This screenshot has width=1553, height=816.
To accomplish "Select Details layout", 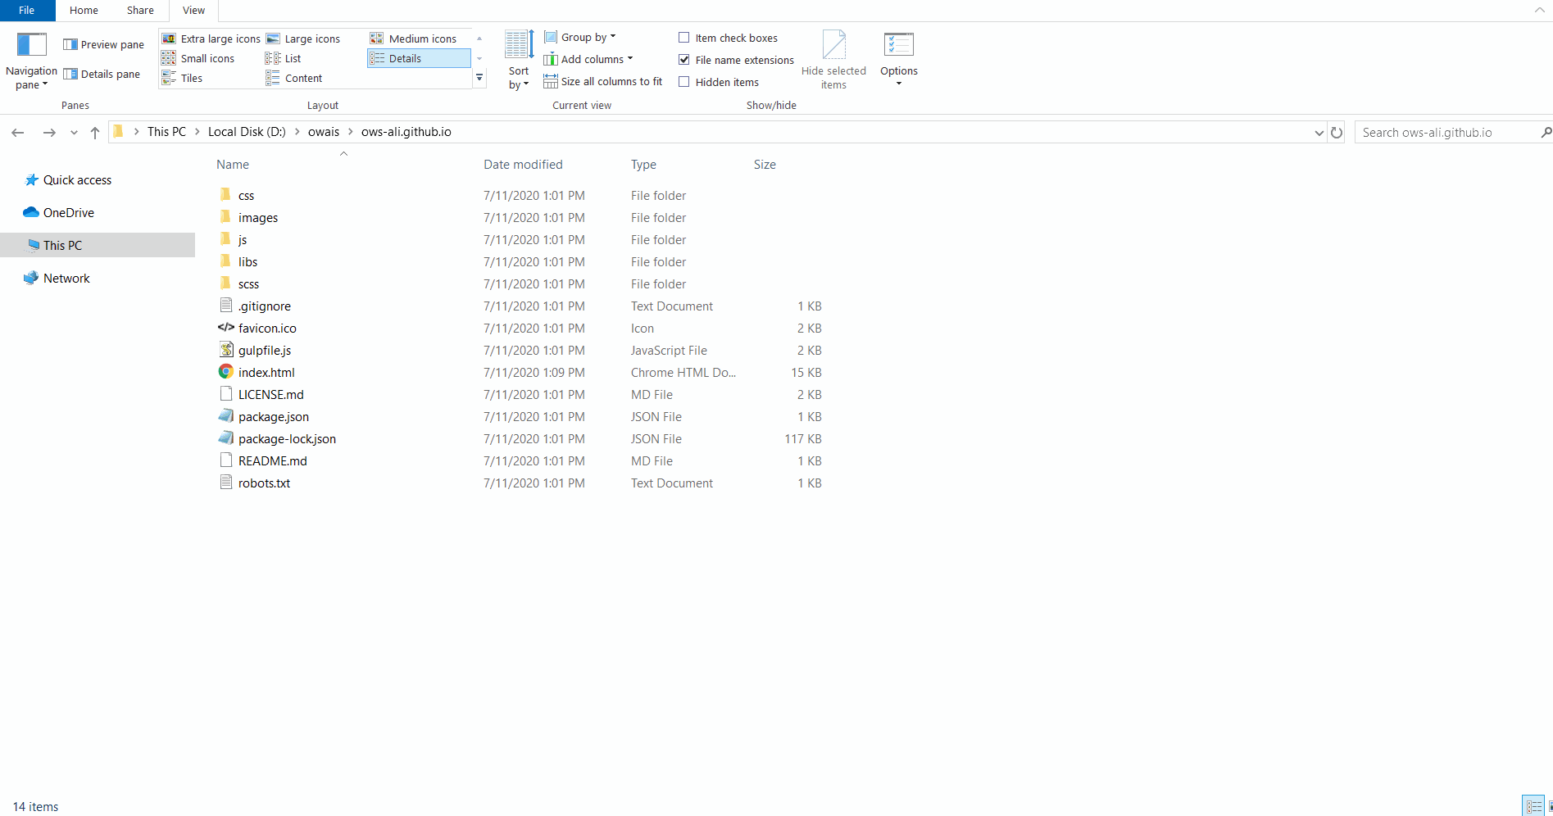I will [x=419, y=58].
